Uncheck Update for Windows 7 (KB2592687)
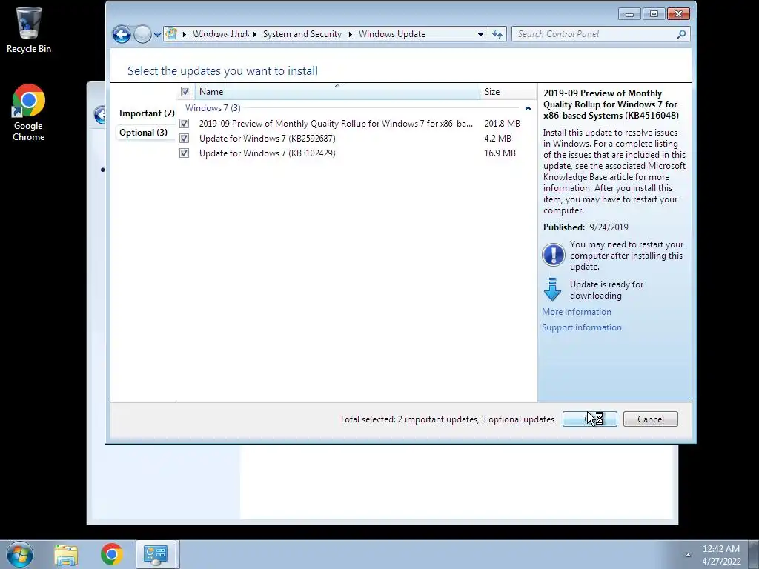 [x=185, y=139]
